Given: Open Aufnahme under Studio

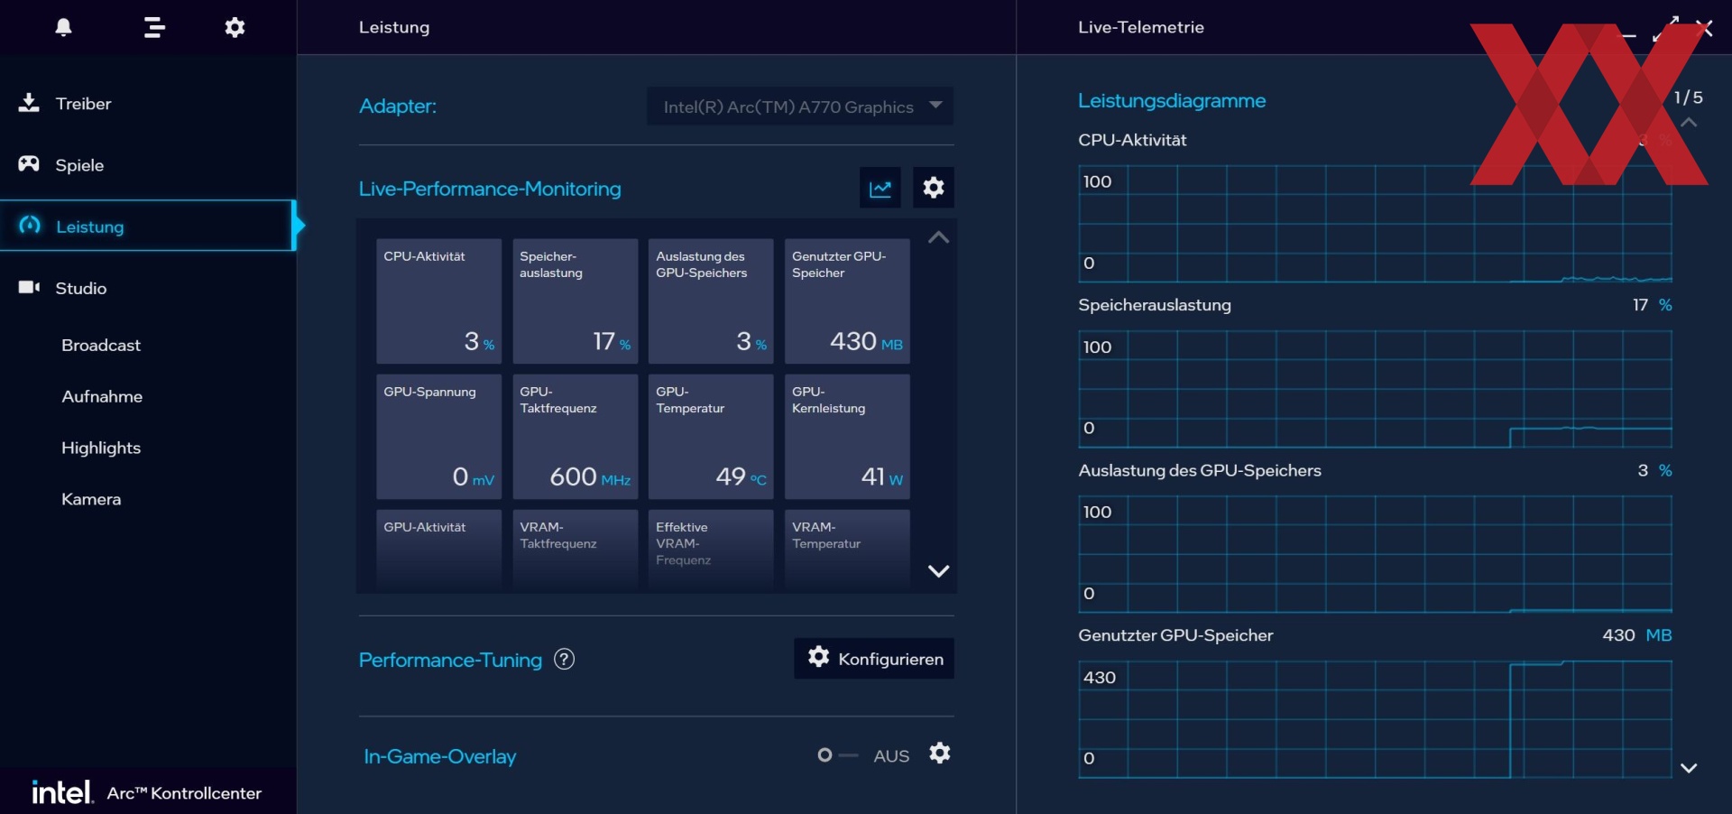Looking at the screenshot, I should pos(102,397).
